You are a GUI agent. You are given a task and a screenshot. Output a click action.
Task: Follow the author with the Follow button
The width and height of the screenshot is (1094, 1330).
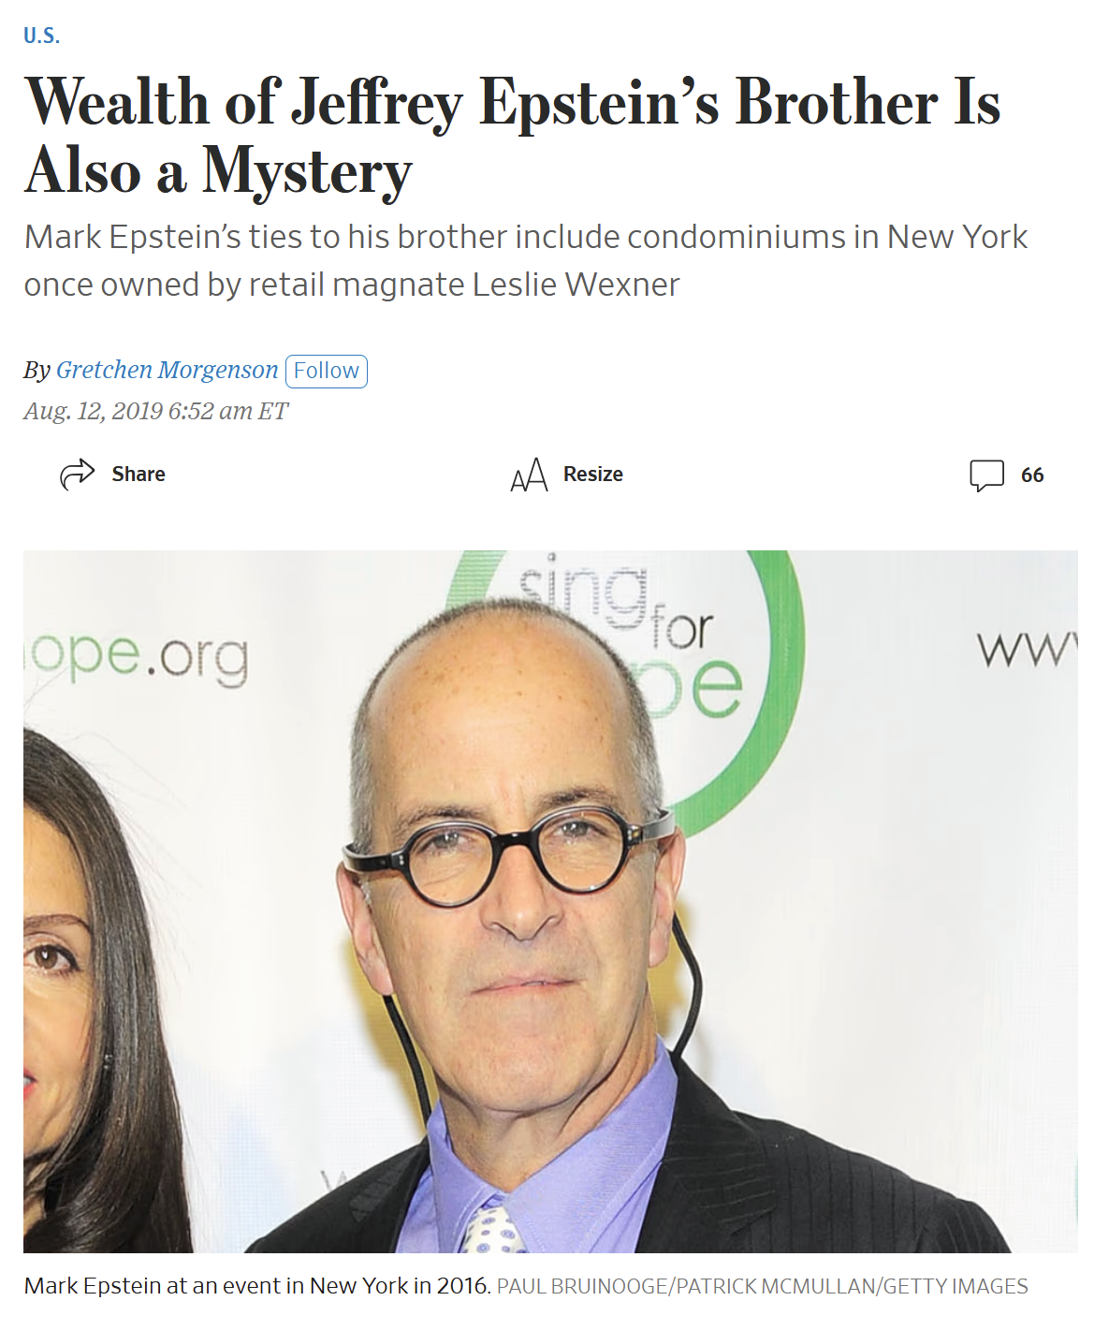326,371
